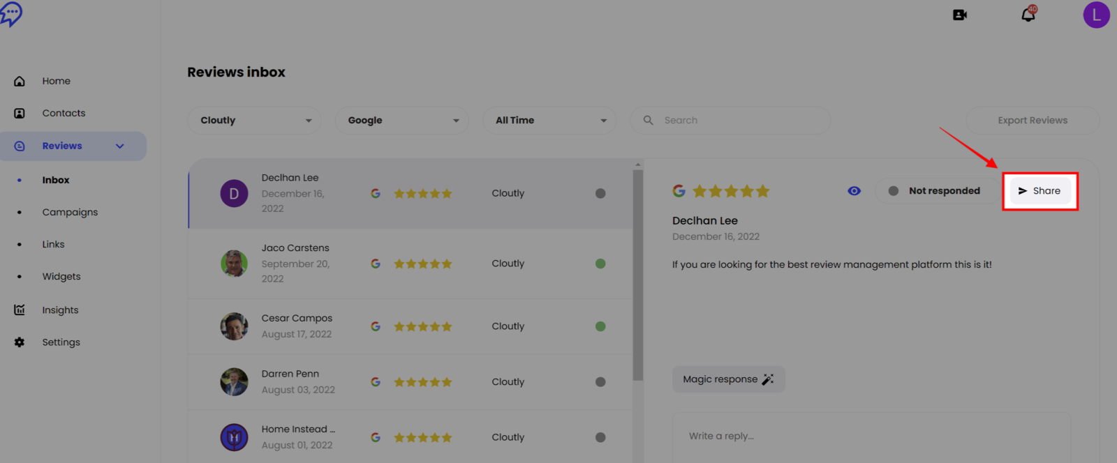This screenshot has height=463, width=1117.
Task: Open the Google source dropdown
Action: [401, 121]
